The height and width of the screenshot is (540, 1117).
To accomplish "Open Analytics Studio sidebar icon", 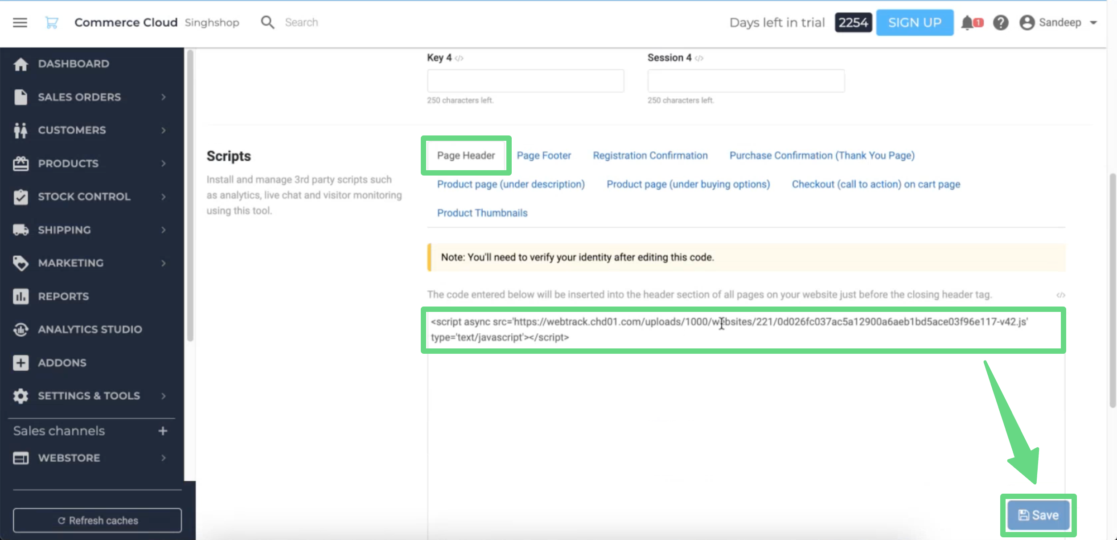I will click(21, 330).
